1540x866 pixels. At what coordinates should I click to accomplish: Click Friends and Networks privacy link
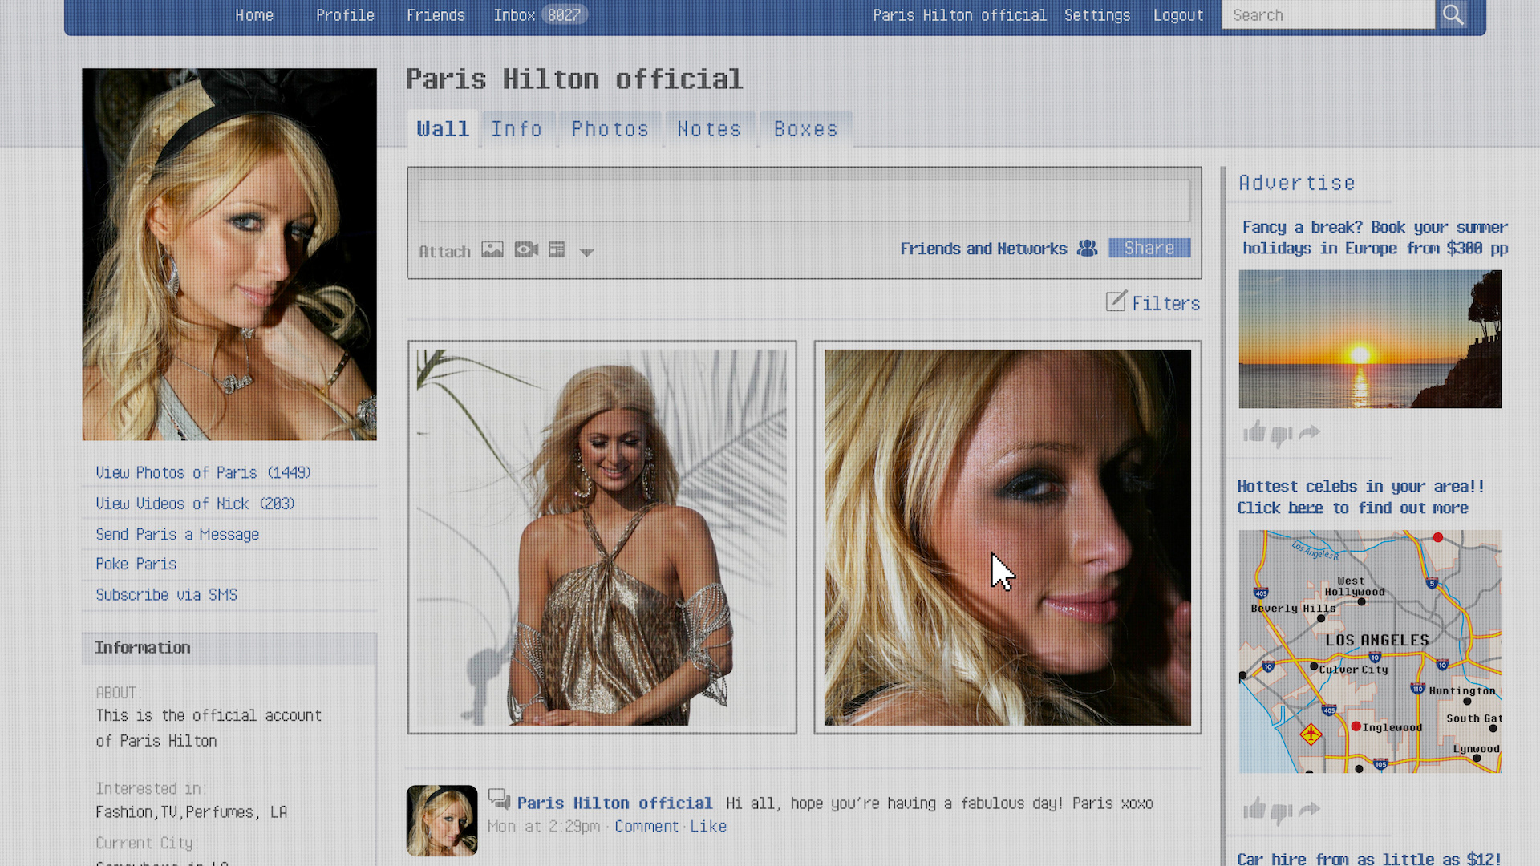(983, 249)
